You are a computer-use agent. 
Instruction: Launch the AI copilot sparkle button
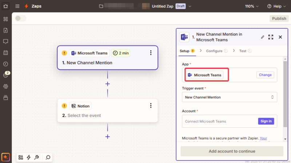[x=5, y=157]
